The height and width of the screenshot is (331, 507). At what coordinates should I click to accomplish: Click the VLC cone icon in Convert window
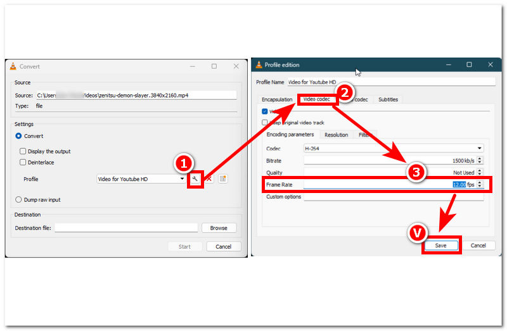(13, 66)
